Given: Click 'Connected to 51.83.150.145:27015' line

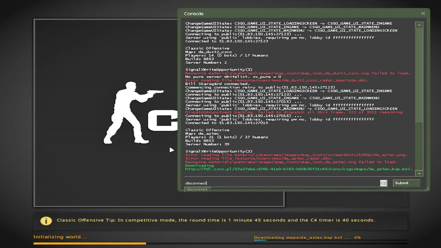Looking at the screenshot, I should [x=226, y=123].
